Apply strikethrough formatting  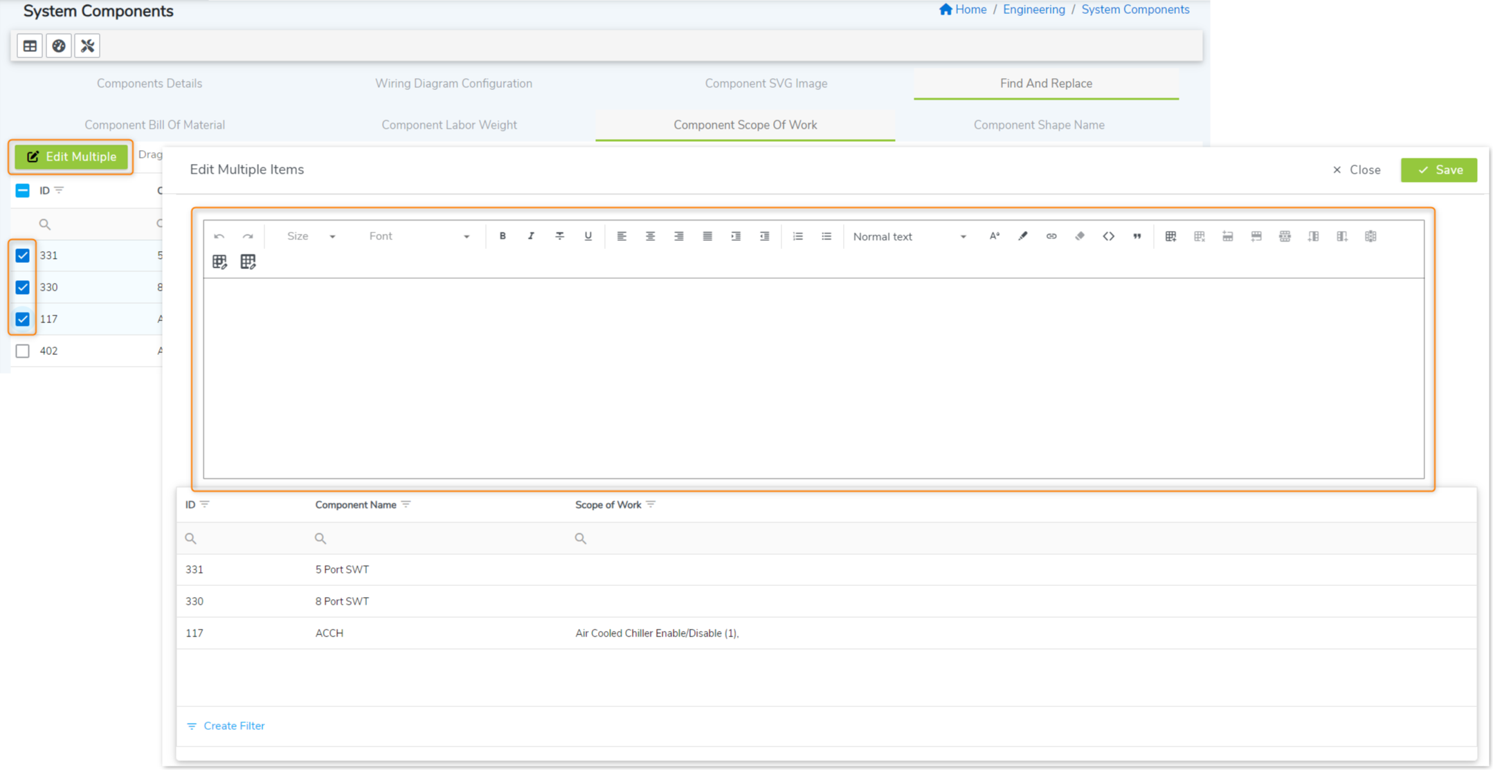pyautogui.click(x=559, y=236)
